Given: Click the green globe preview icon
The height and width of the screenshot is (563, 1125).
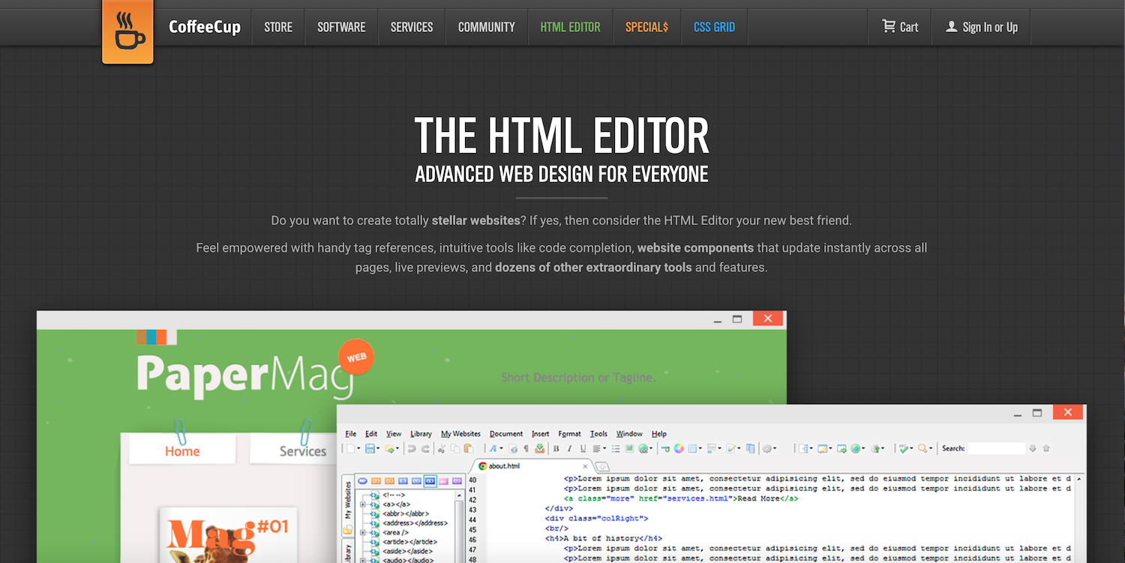Looking at the screenshot, I should (x=856, y=448).
